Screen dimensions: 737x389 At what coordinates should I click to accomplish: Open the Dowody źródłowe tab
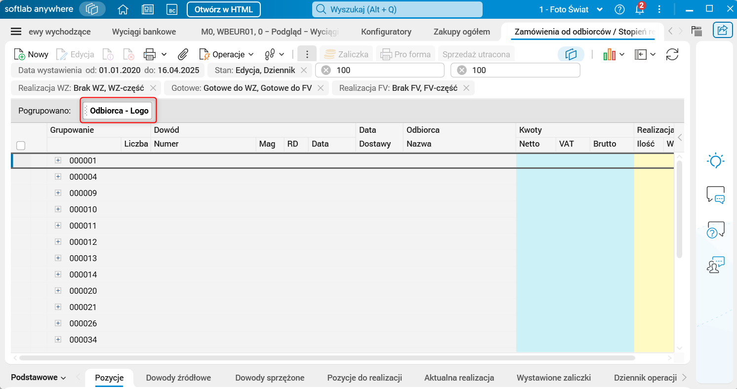pyautogui.click(x=178, y=378)
